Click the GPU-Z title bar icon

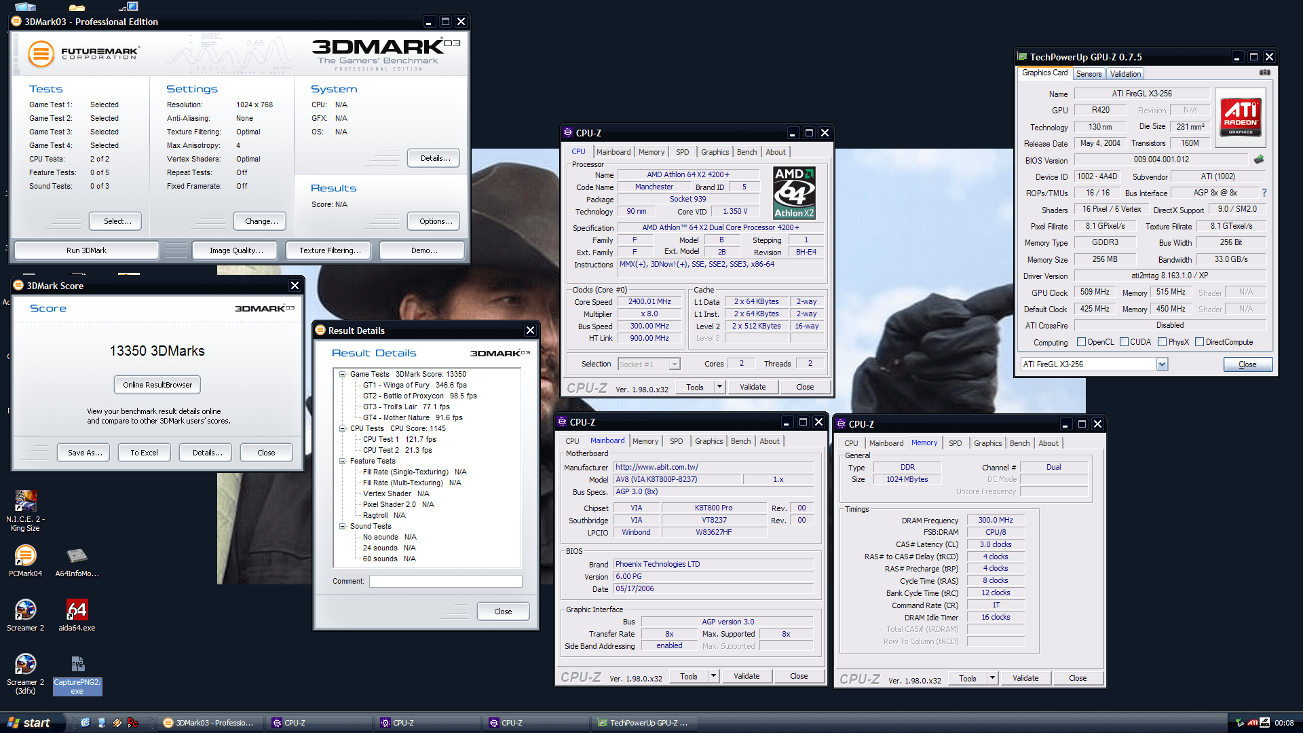click(1022, 57)
